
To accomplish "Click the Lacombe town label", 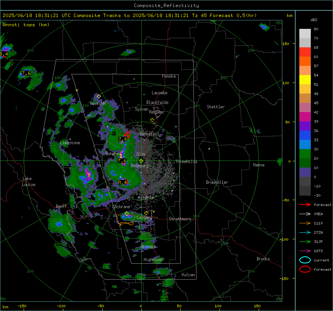I will point(159,93).
